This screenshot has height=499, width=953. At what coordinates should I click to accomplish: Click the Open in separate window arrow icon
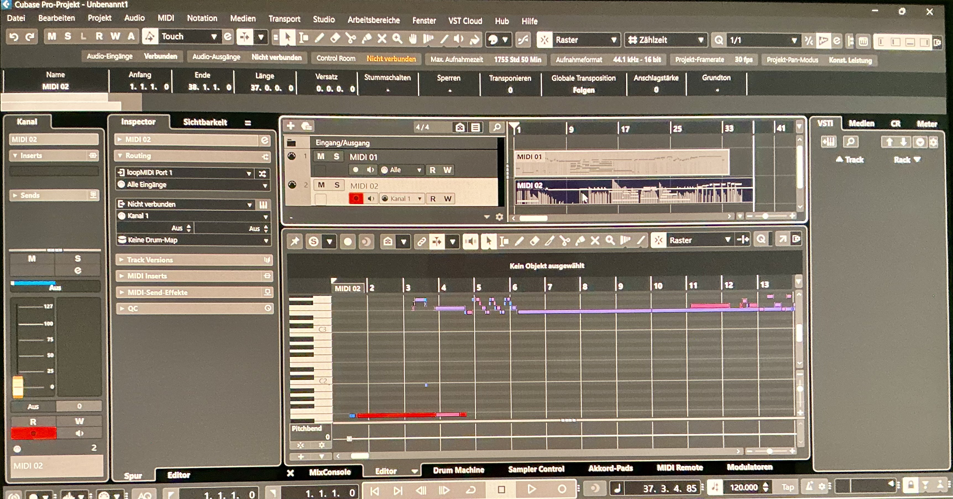[x=782, y=240]
